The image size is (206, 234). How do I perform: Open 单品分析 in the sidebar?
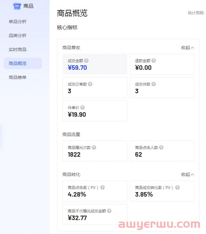(x=17, y=22)
